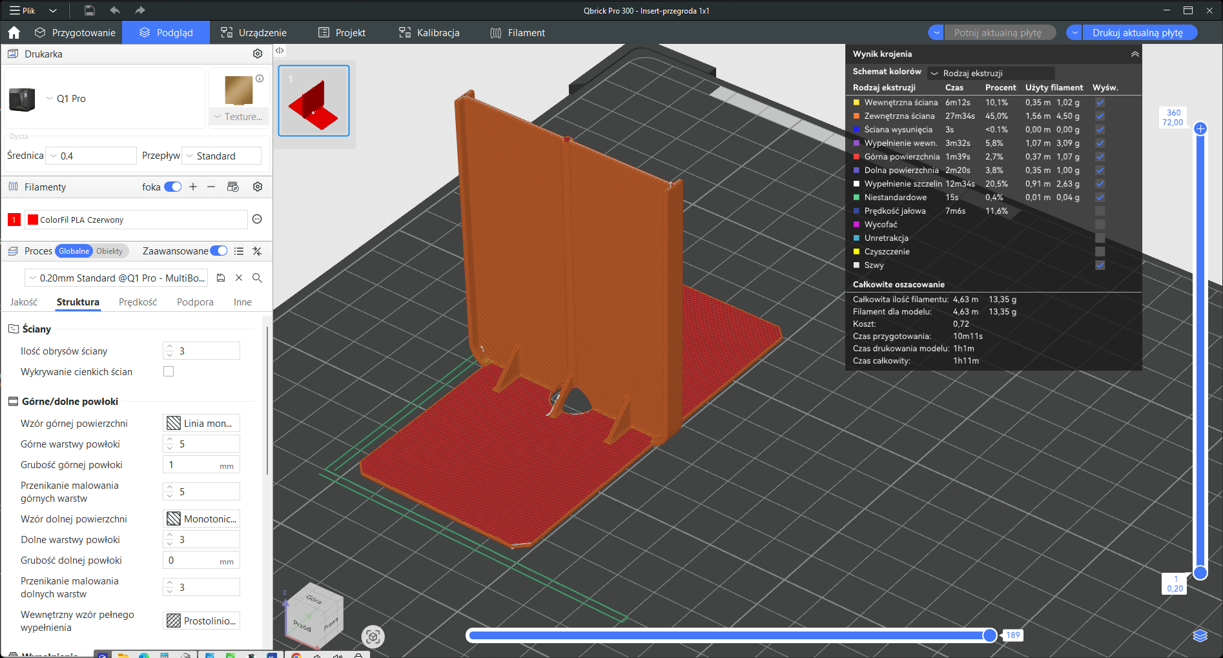1223x658 pixels.
Task: Switch to the Projekt tab
Action: pyautogui.click(x=342, y=32)
